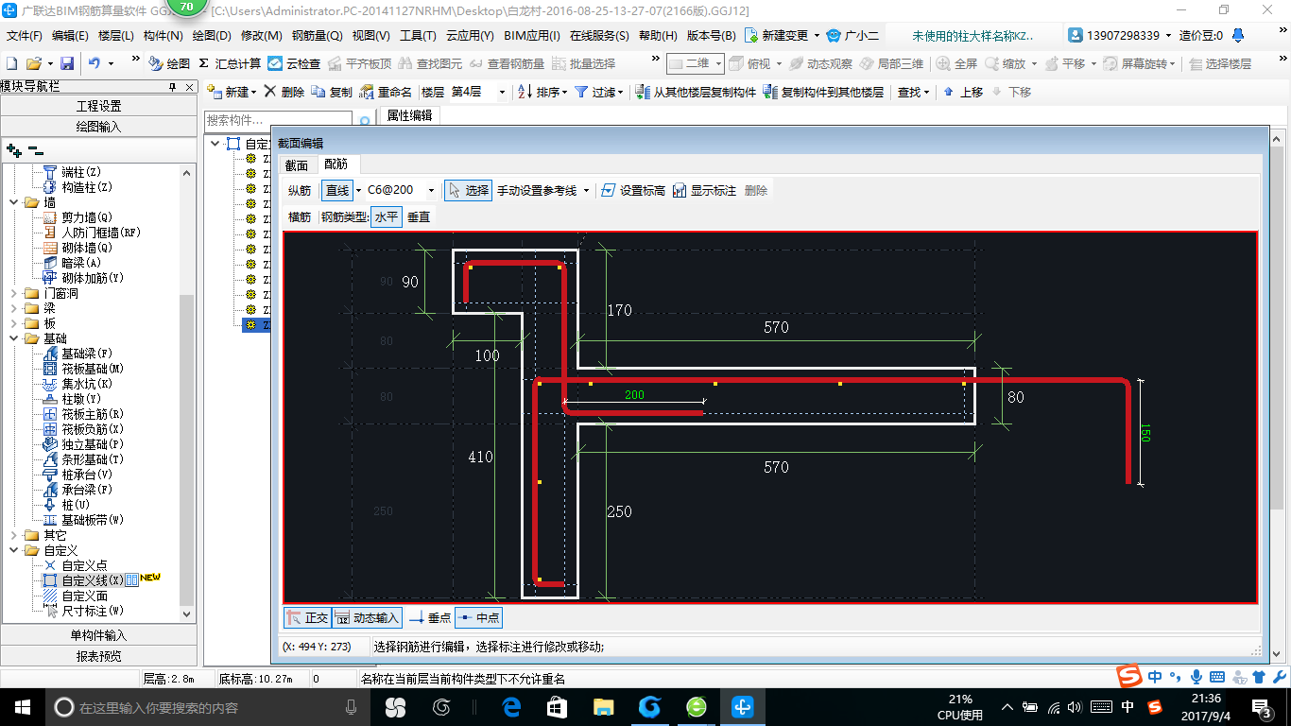
Task: Click the collapse-all minus icon in navigator
Action: (x=36, y=149)
